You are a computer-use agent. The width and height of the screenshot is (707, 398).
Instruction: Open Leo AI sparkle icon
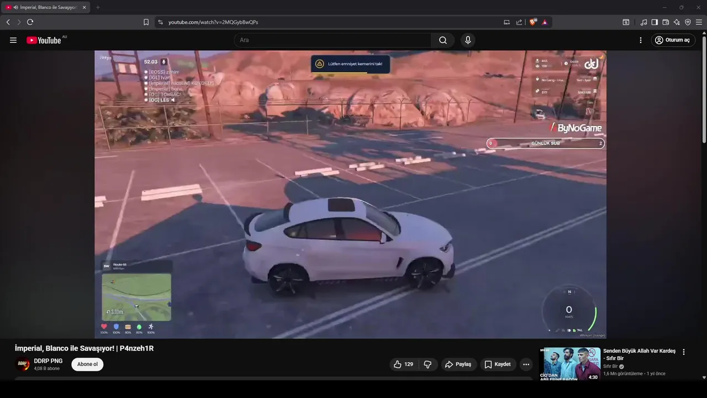pos(677,22)
